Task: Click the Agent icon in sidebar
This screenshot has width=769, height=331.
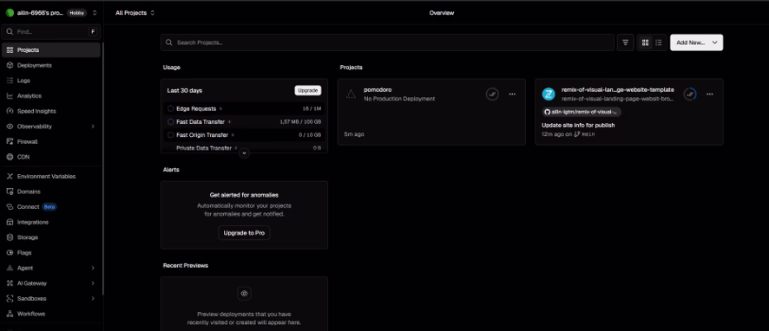Action: (x=10, y=268)
